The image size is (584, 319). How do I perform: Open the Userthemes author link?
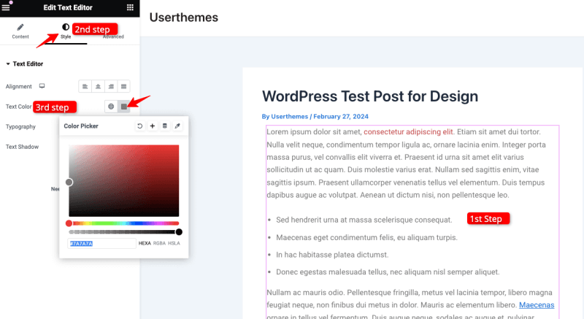[x=289, y=117]
